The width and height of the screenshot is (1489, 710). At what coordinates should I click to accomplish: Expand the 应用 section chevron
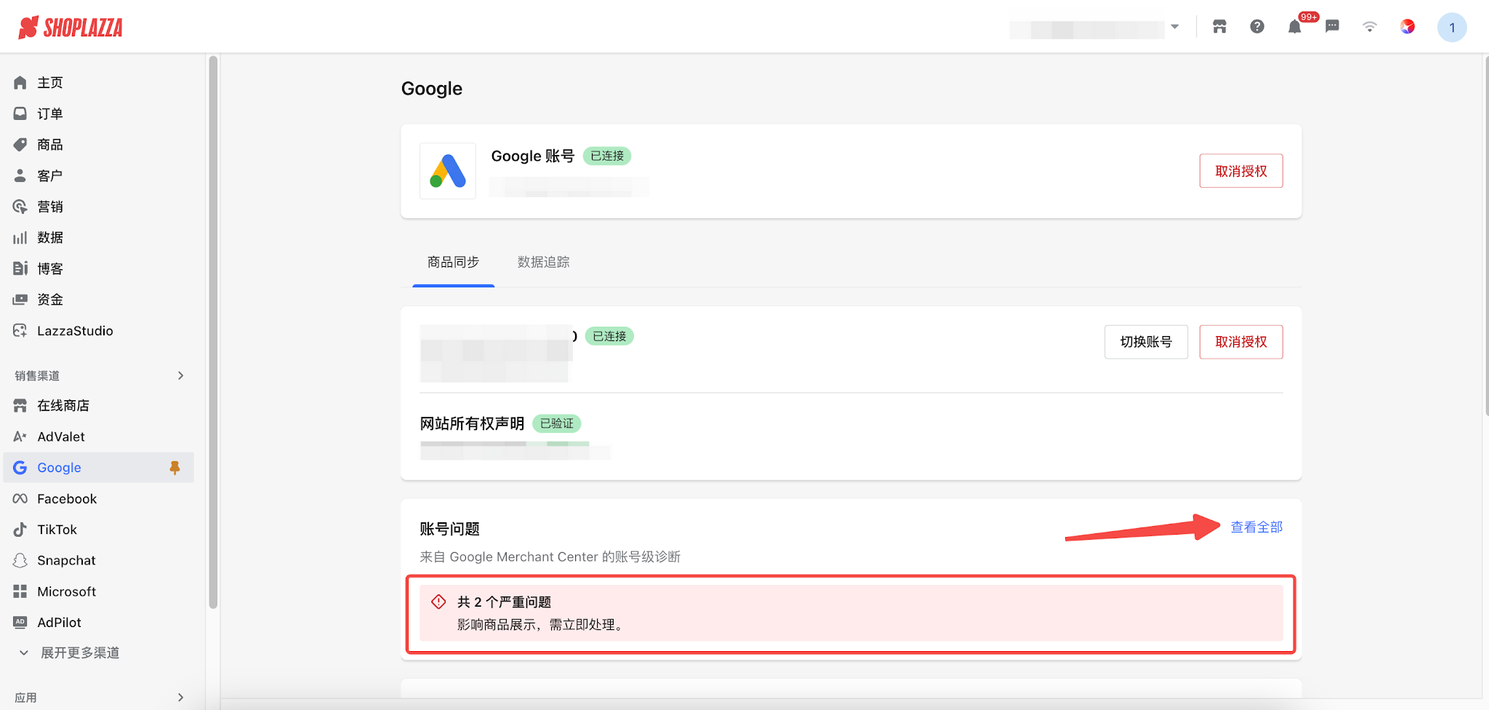pos(180,697)
